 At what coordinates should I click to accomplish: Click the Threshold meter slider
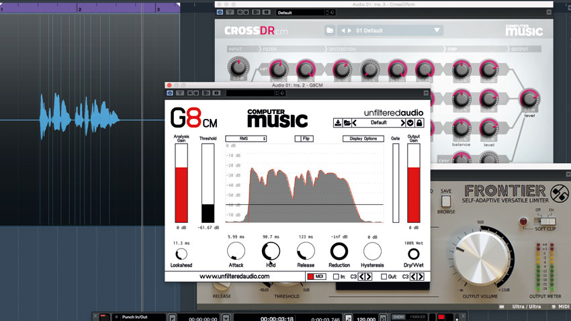pyautogui.click(x=208, y=183)
